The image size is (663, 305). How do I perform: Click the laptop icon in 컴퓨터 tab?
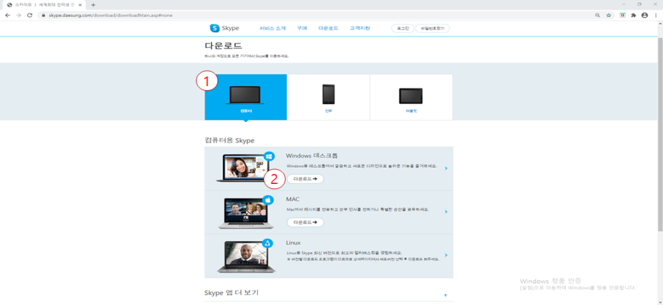point(245,95)
